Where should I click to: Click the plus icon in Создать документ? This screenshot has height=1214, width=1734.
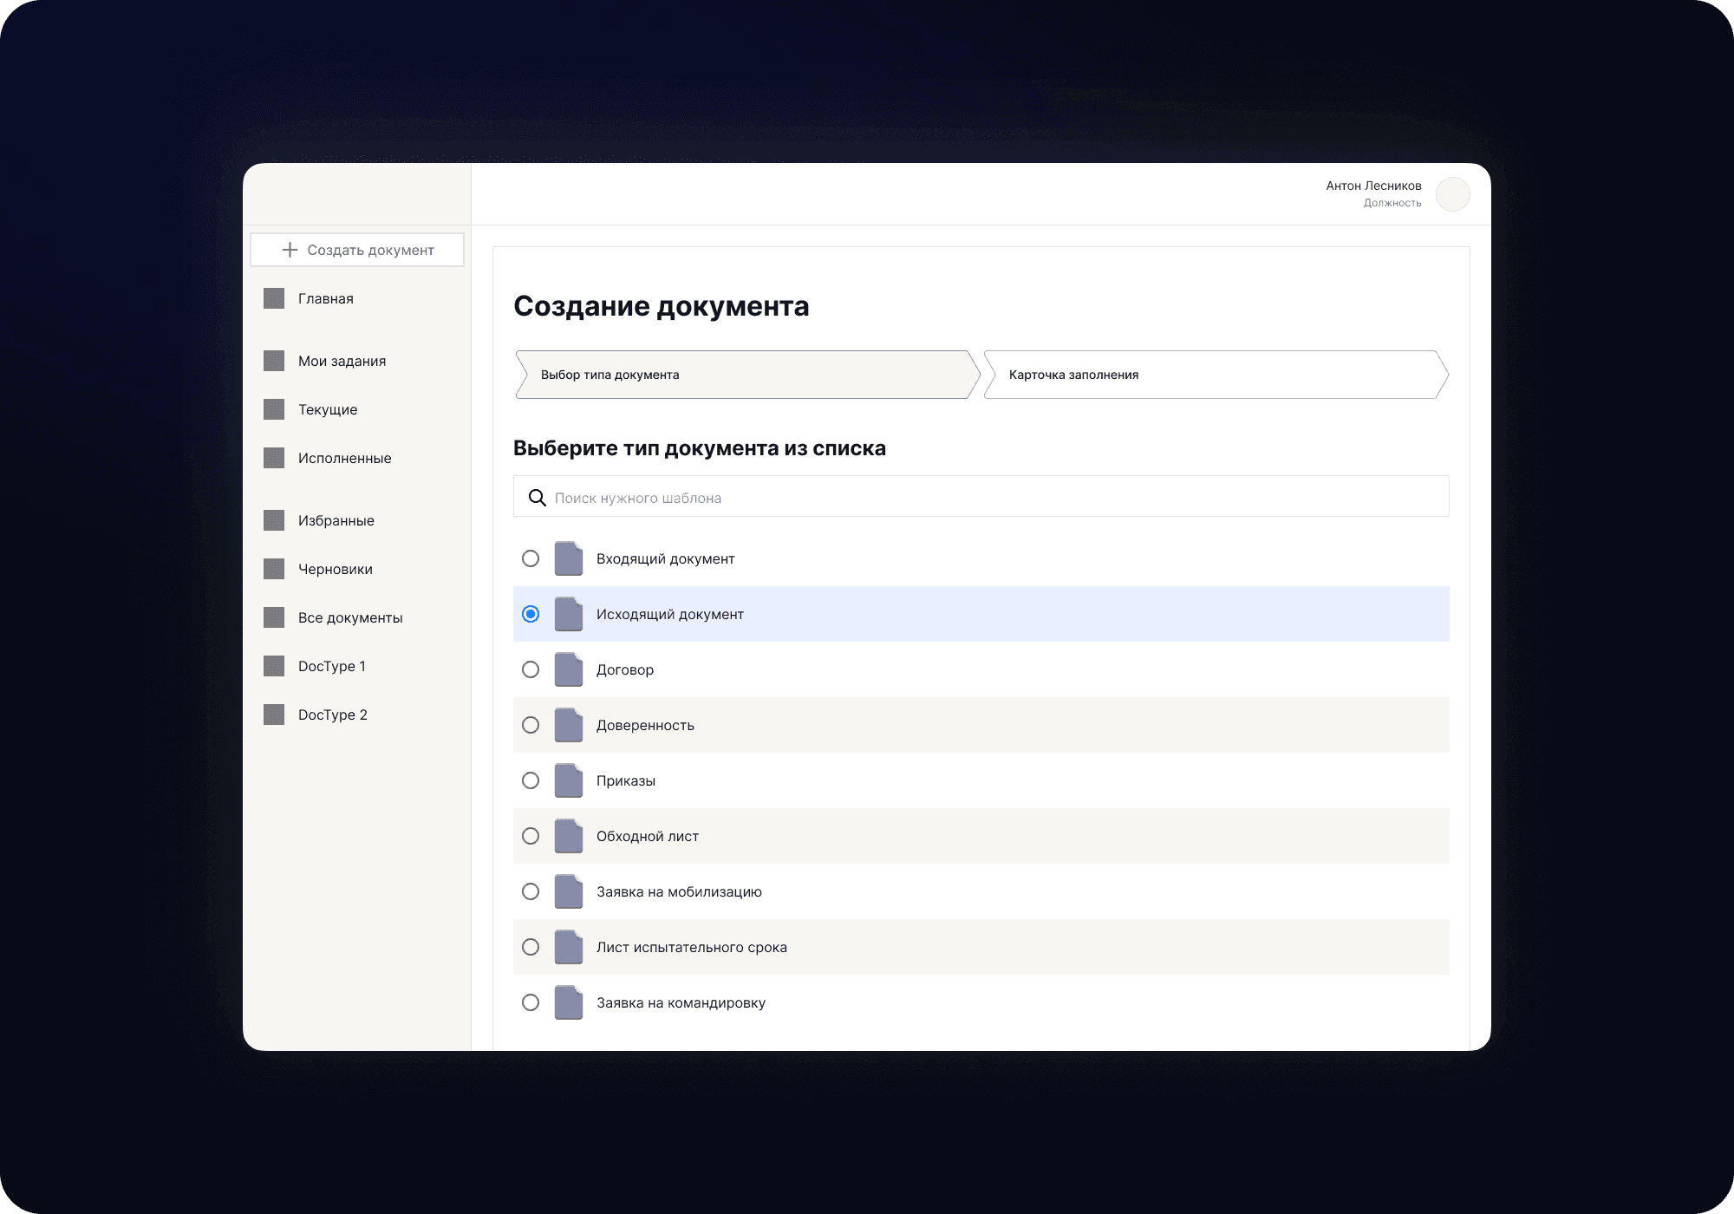point(290,250)
